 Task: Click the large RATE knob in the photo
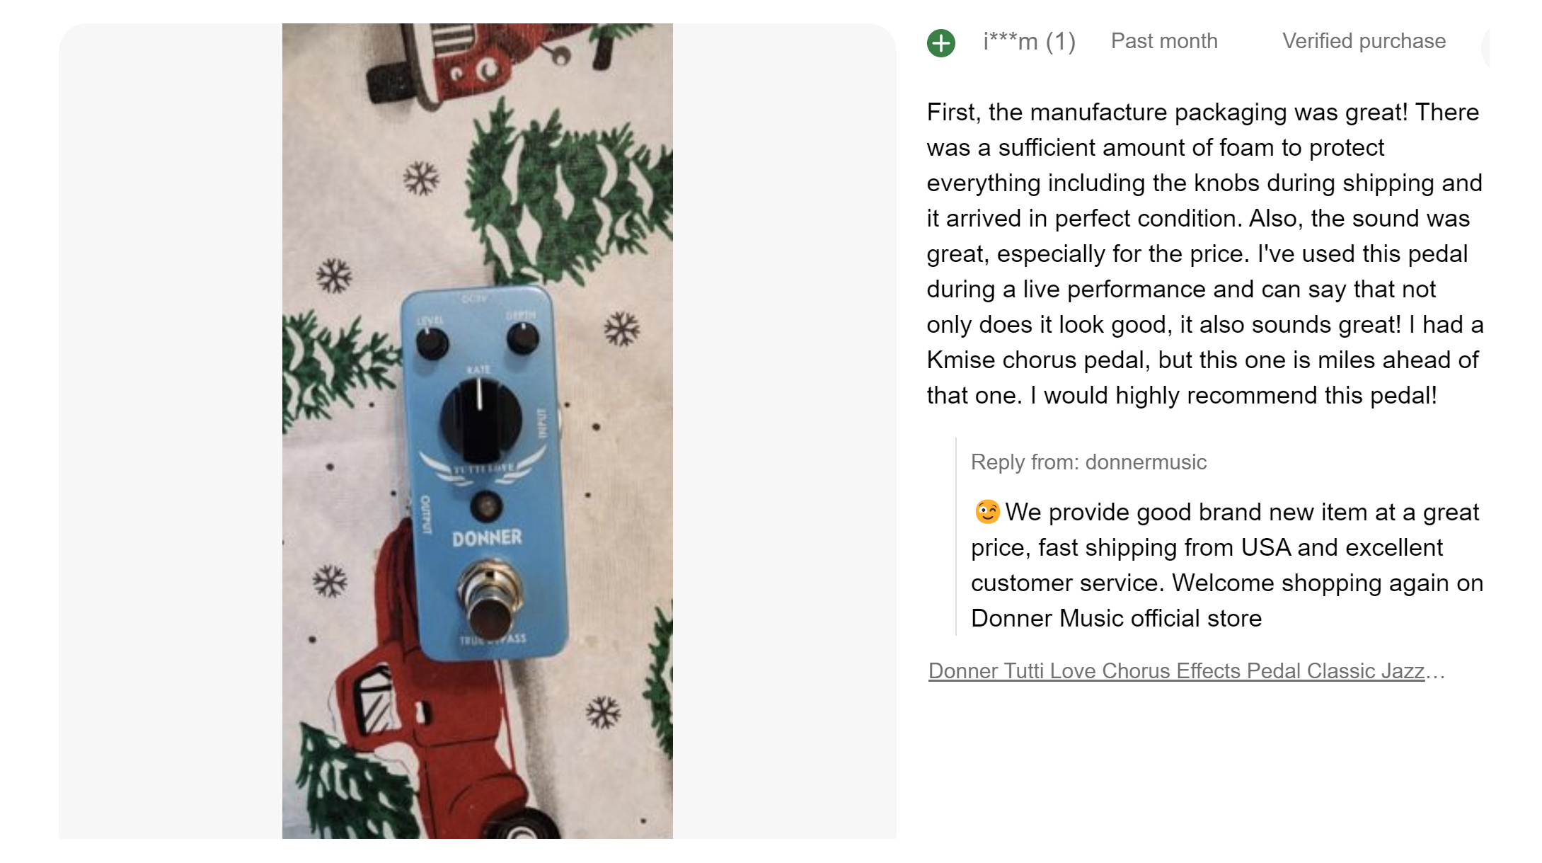pyautogui.click(x=481, y=419)
